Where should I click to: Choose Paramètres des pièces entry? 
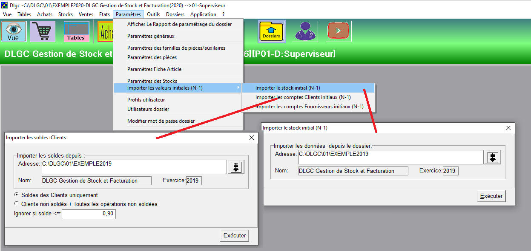coord(178,57)
